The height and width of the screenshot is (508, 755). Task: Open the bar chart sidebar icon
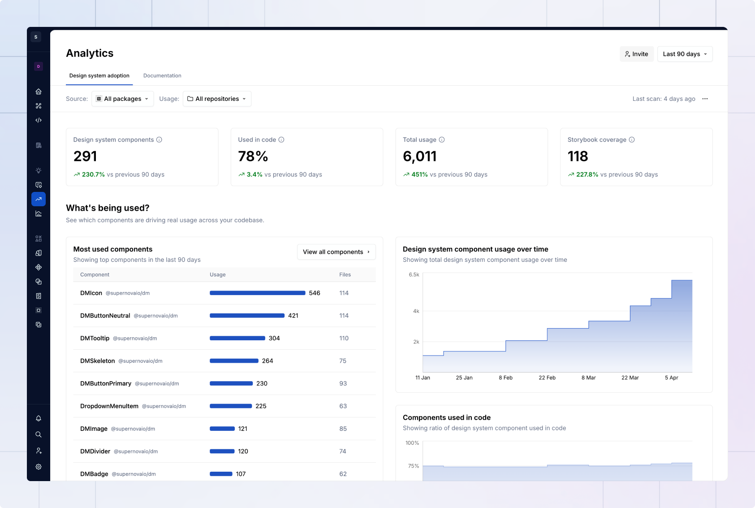[39, 213]
